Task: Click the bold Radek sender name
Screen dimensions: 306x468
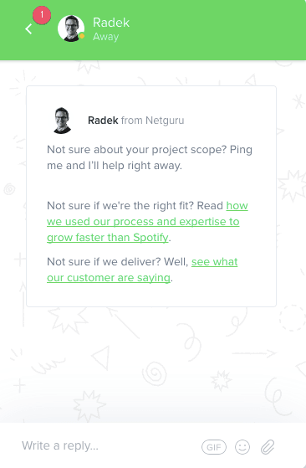Action: click(x=103, y=121)
